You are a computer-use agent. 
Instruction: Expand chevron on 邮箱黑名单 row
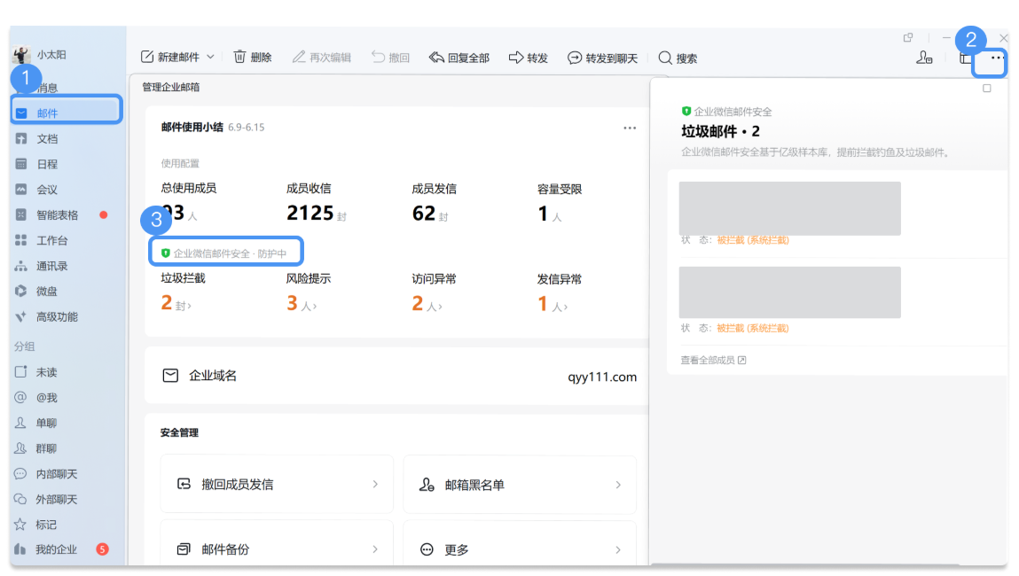(x=618, y=485)
